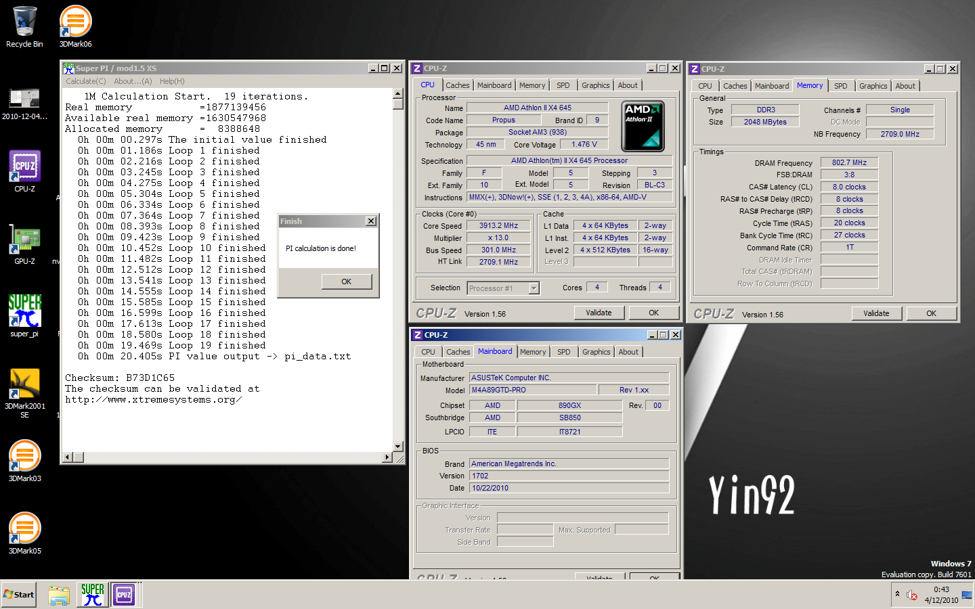Open the GPU-Z desktop shortcut
This screenshot has height=609, width=975.
pyautogui.click(x=24, y=244)
